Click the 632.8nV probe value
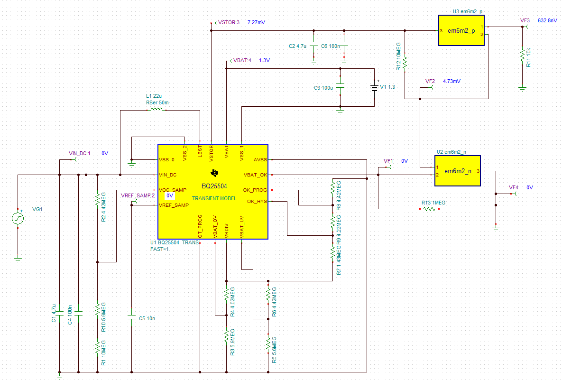The image size is (562, 380). coord(547,20)
